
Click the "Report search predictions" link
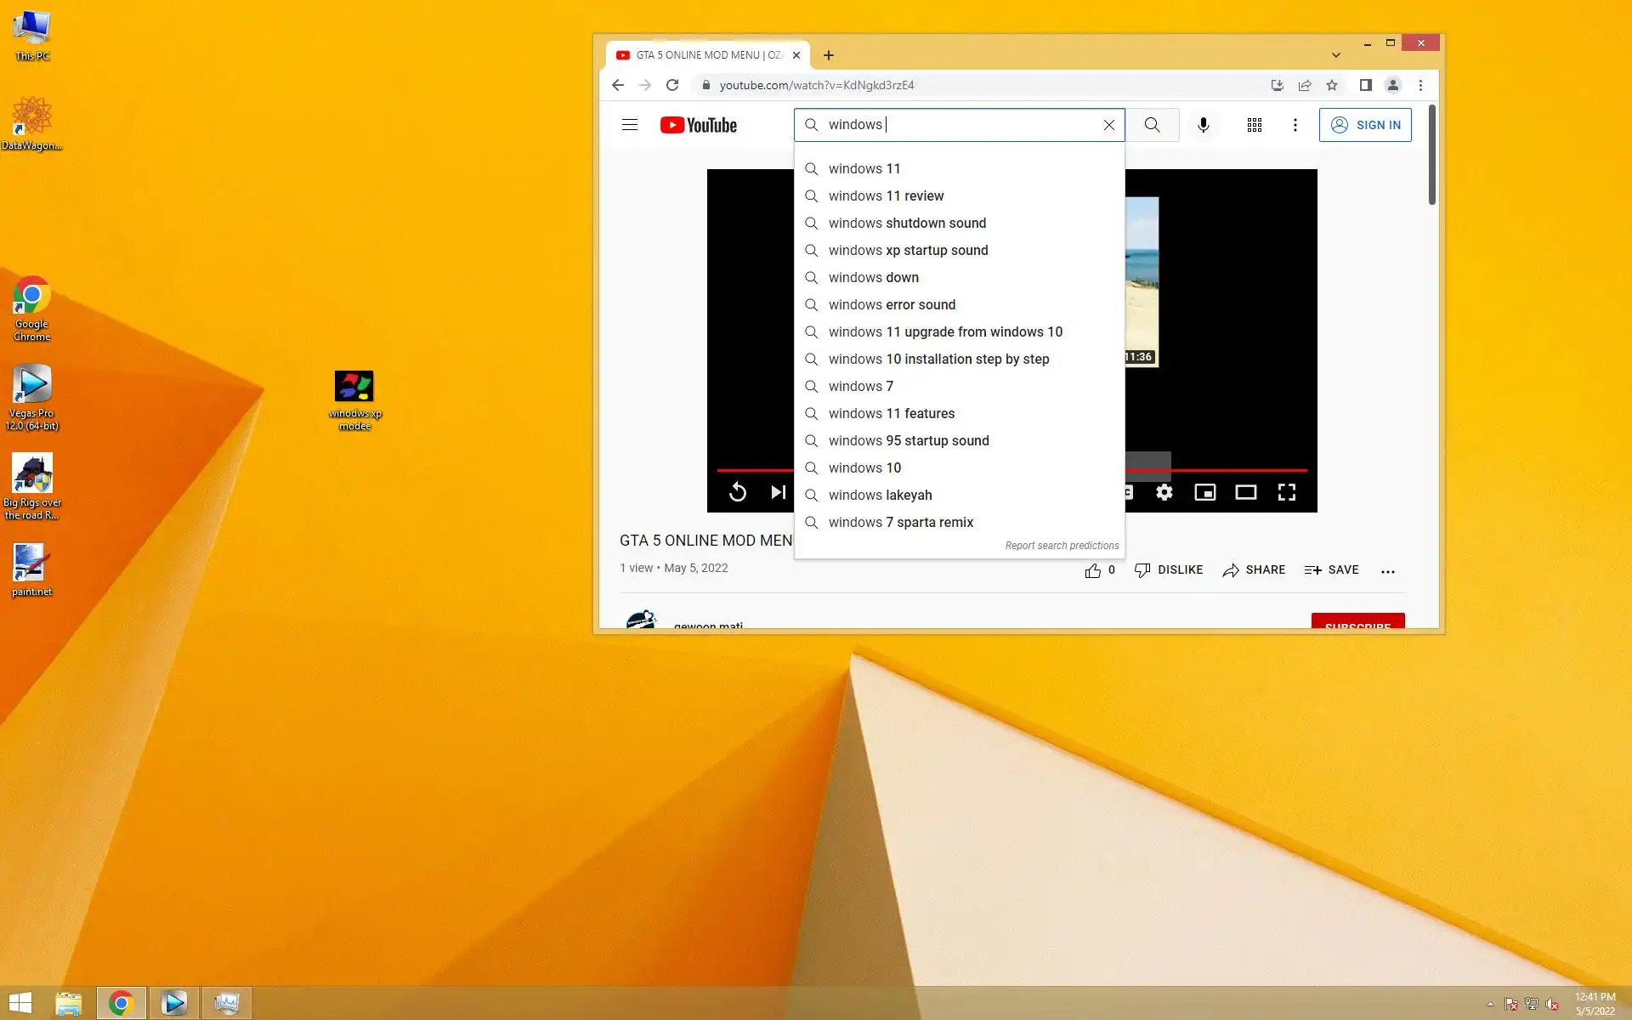[1062, 546]
